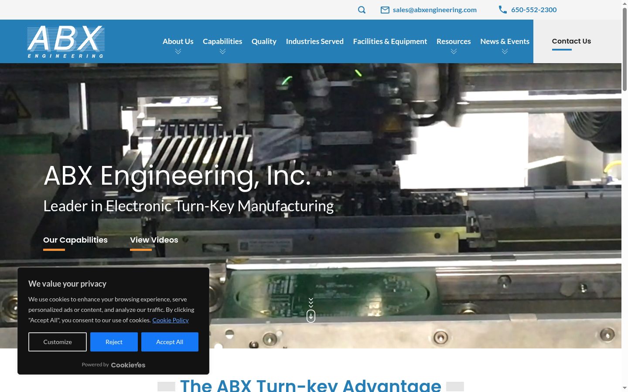Click the CookieYes logo

[128, 365]
